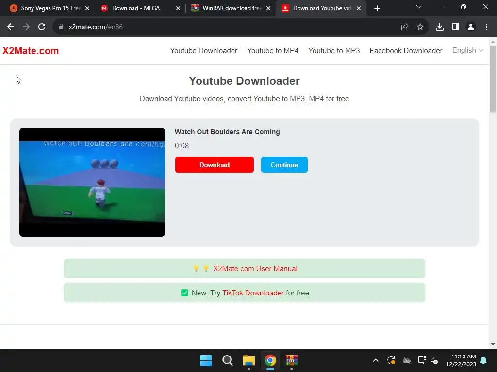Close the Download - MEGA tab
Screen dimensions: 497x372
click(x=178, y=8)
